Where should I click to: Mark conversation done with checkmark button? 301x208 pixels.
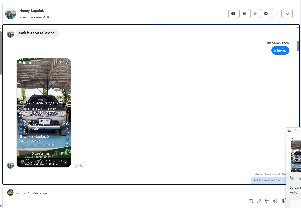pyautogui.click(x=288, y=14)
